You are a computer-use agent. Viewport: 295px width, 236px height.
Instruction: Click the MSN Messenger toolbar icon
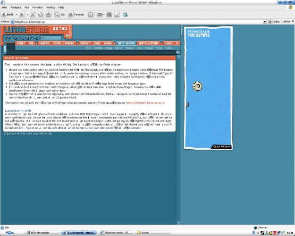[125, 15]
